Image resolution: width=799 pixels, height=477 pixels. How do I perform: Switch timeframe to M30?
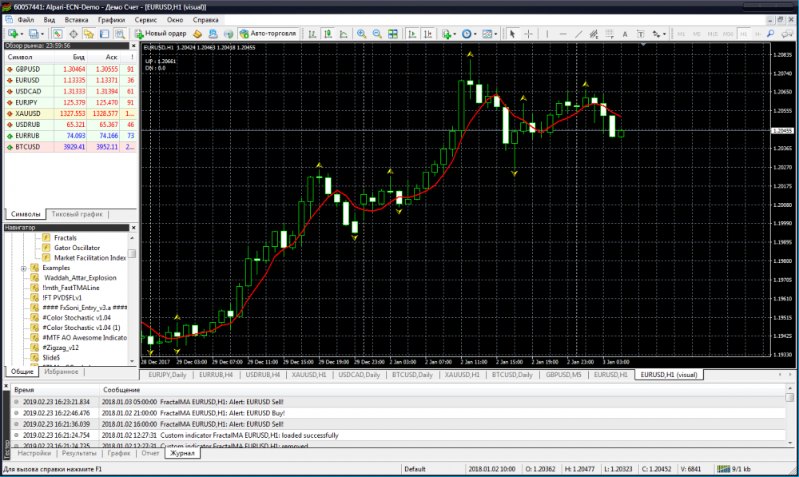click(728, 34)
